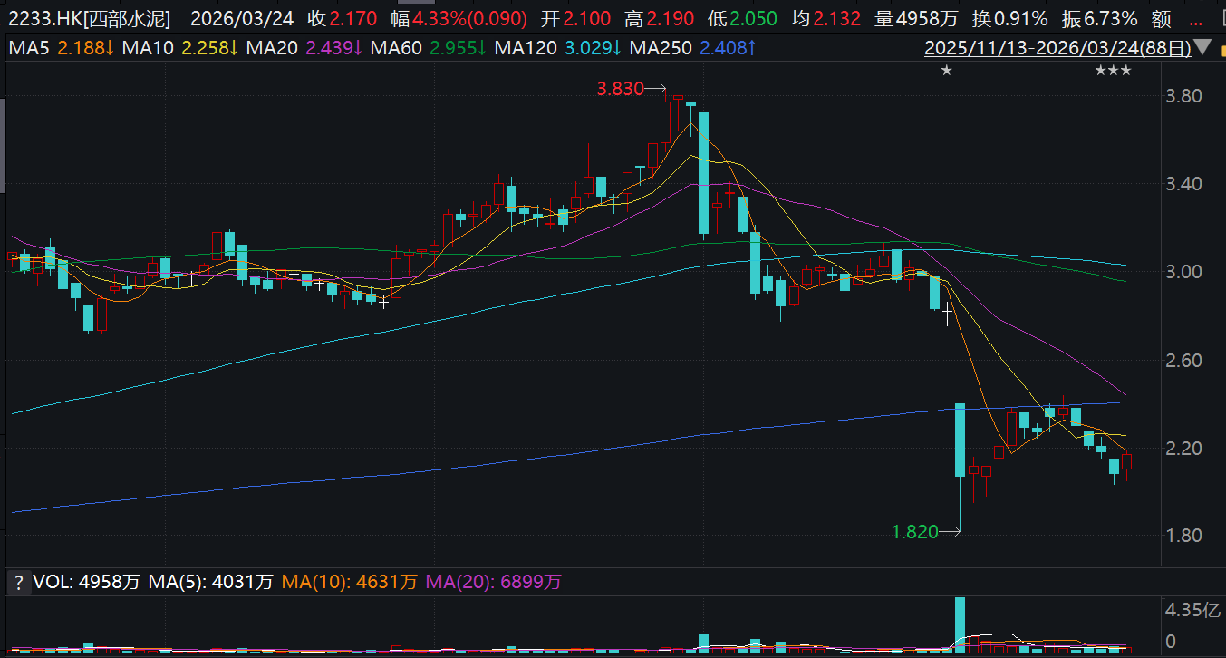Click the 3.00 price axis label
The image size is (1226, 658).
(1183, 272)
